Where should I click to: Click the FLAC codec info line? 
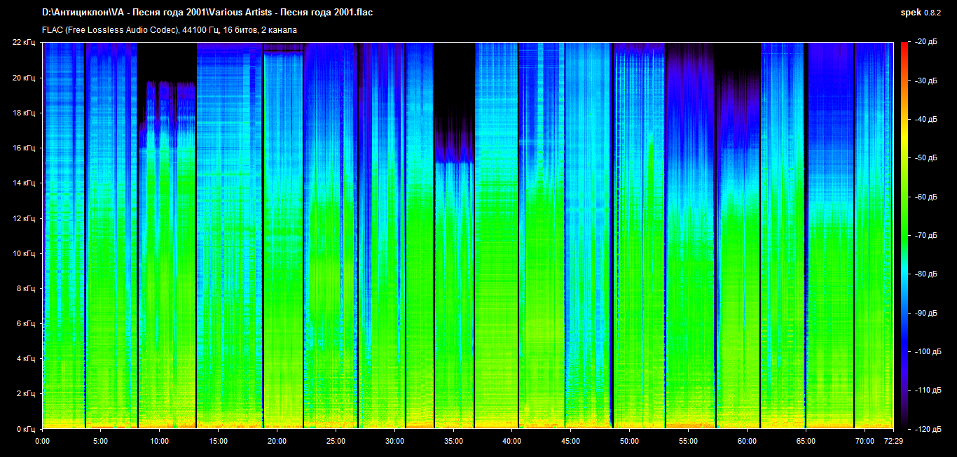170,30
